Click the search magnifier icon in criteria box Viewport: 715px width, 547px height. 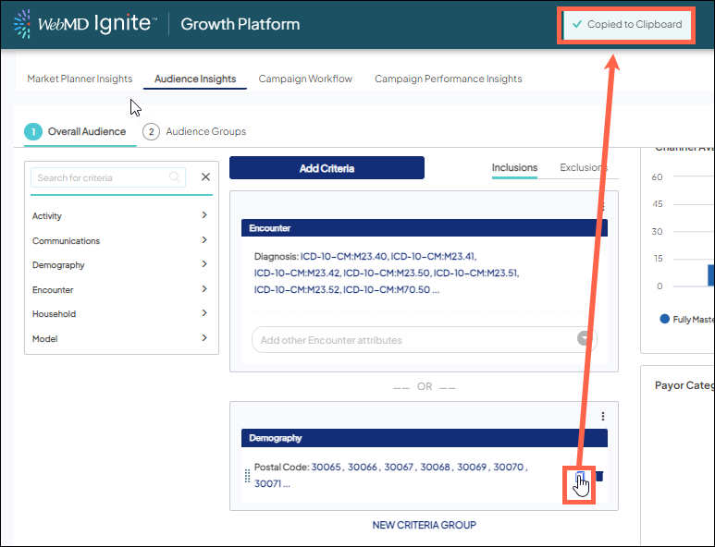click(x=174, y=177)
